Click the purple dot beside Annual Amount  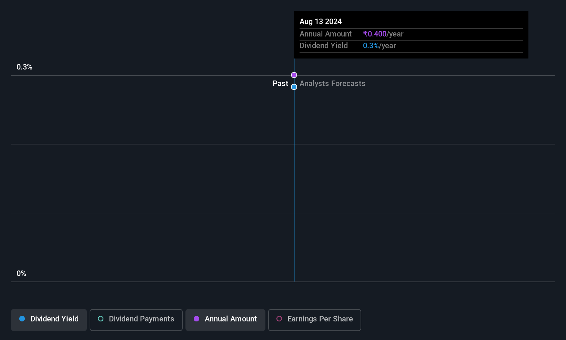[196, 319]
